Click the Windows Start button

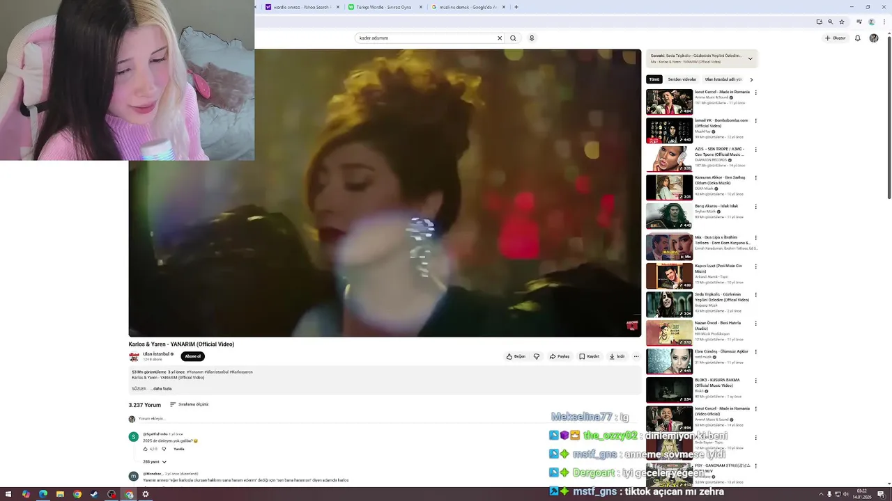tap(8, 494)
